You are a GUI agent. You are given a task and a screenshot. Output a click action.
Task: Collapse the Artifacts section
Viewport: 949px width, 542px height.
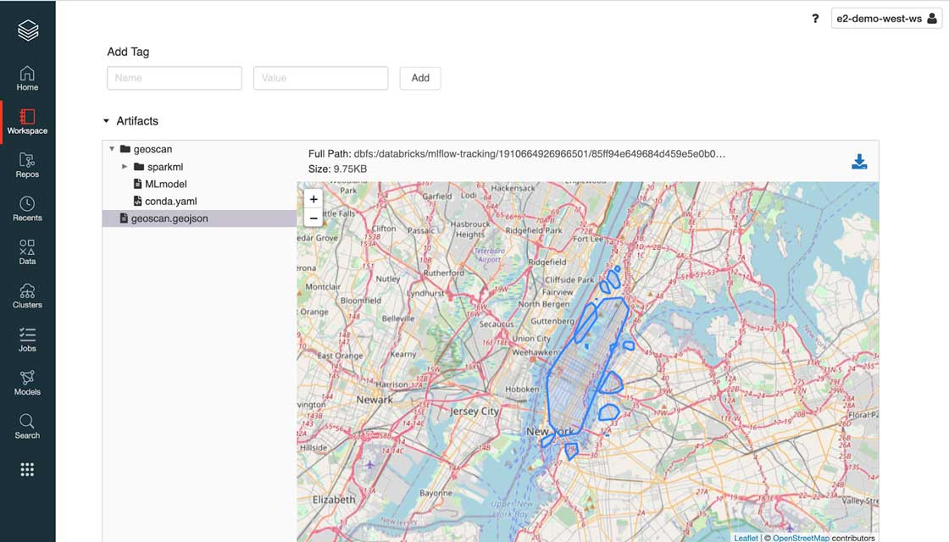pyautogui.click(x=107, y=121)
